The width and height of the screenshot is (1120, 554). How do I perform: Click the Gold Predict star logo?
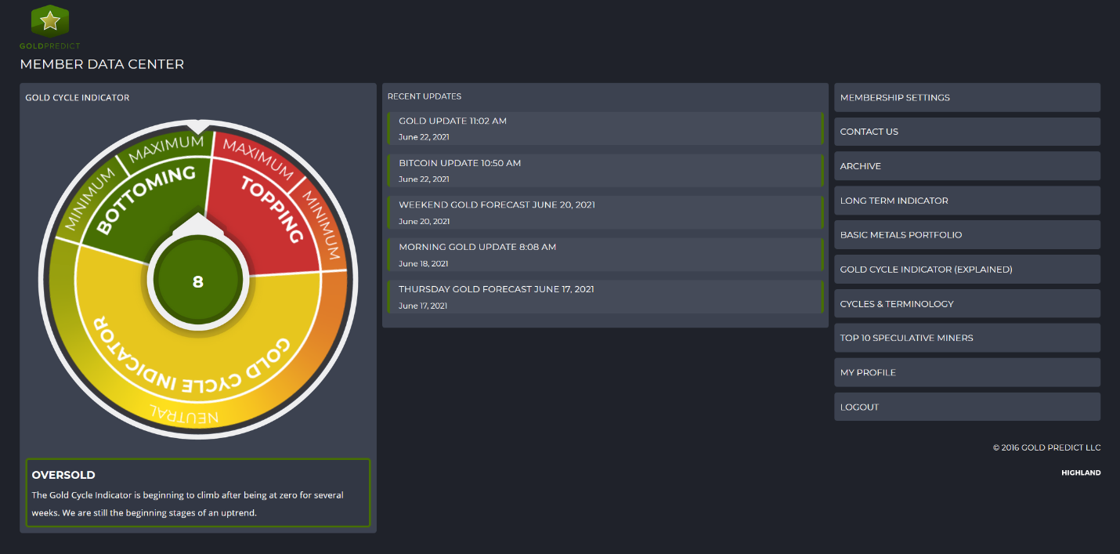point(50,22)
